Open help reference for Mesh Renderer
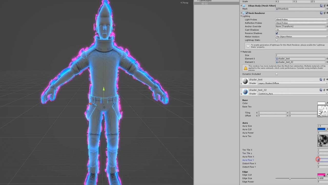The image size is (328, 185). pos(321,13)
